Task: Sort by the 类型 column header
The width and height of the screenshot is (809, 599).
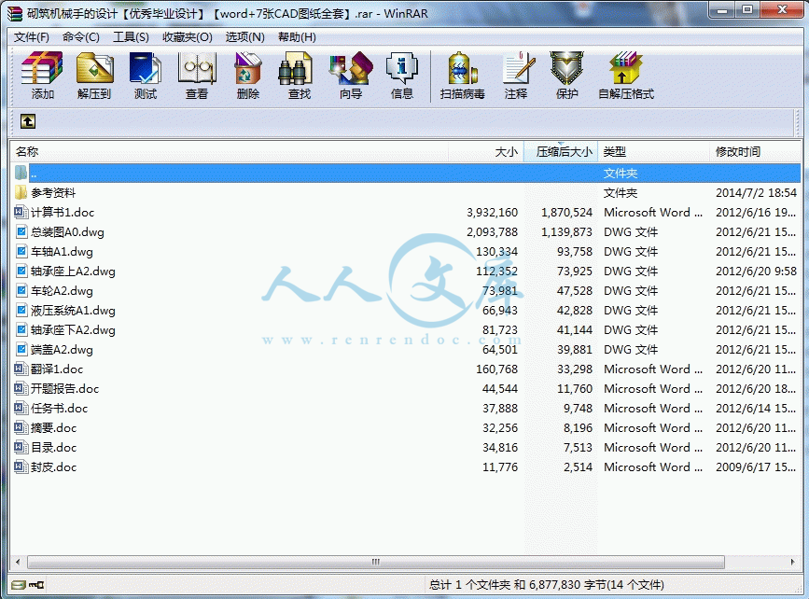Action: pyautogui.click(x=654, y=152)
